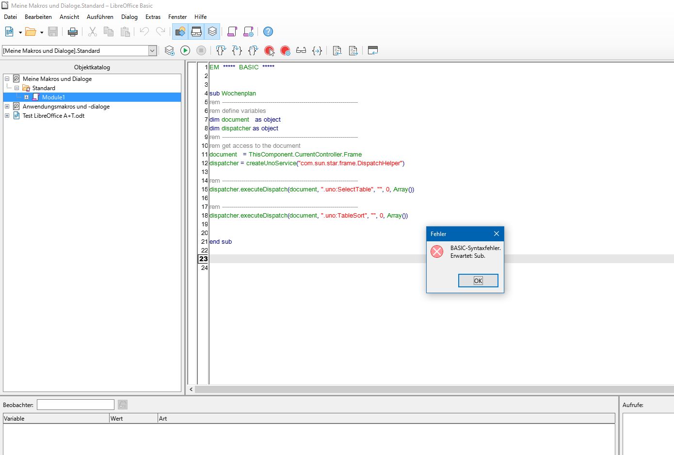Image resolution: width=674 pixels, height=455 pixels.
Task: Click the Import Dialog window icon
Action: click(373, 50)
